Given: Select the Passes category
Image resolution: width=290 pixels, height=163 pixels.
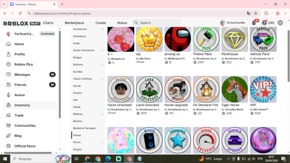Looking at the screenshot, I should pyautogui.click(x=77, y=135).
